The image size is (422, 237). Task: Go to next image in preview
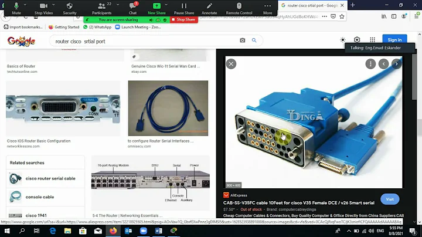coord(396,64)
